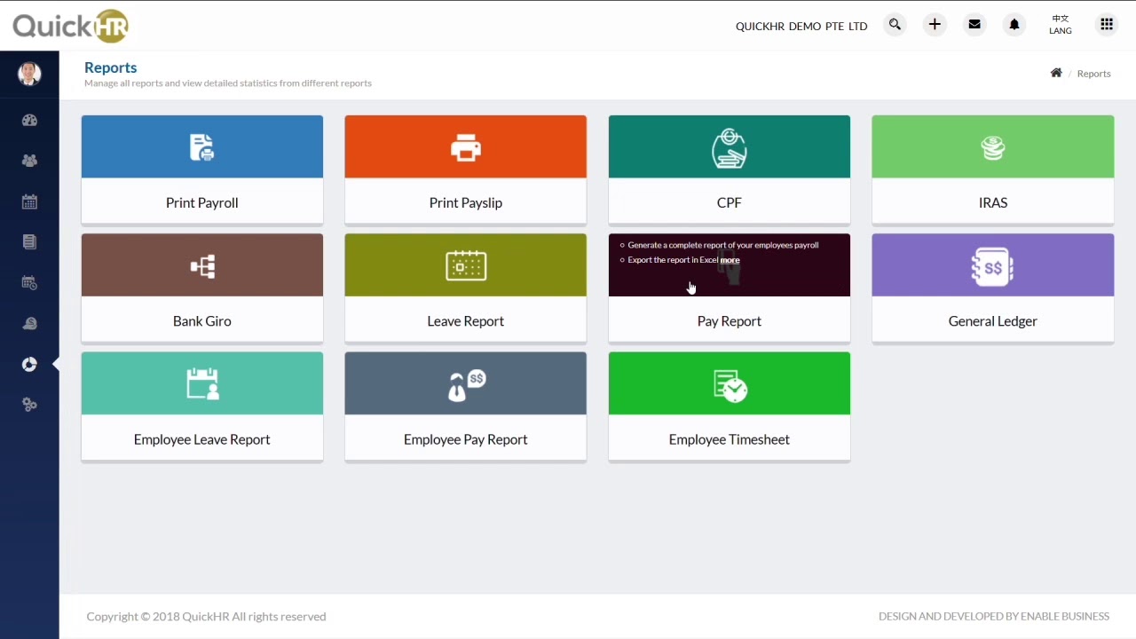The width and height of the screenshot is (1136, 639).
Task: Click the Reports page heading
Action: (x=111, y=67)
